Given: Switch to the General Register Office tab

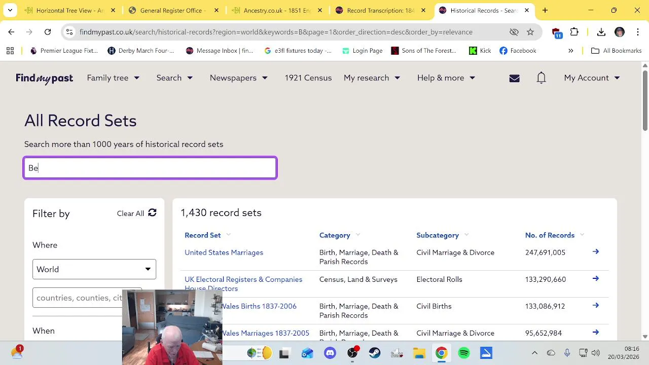Looking at the screenshot, I should coord(172,10).
